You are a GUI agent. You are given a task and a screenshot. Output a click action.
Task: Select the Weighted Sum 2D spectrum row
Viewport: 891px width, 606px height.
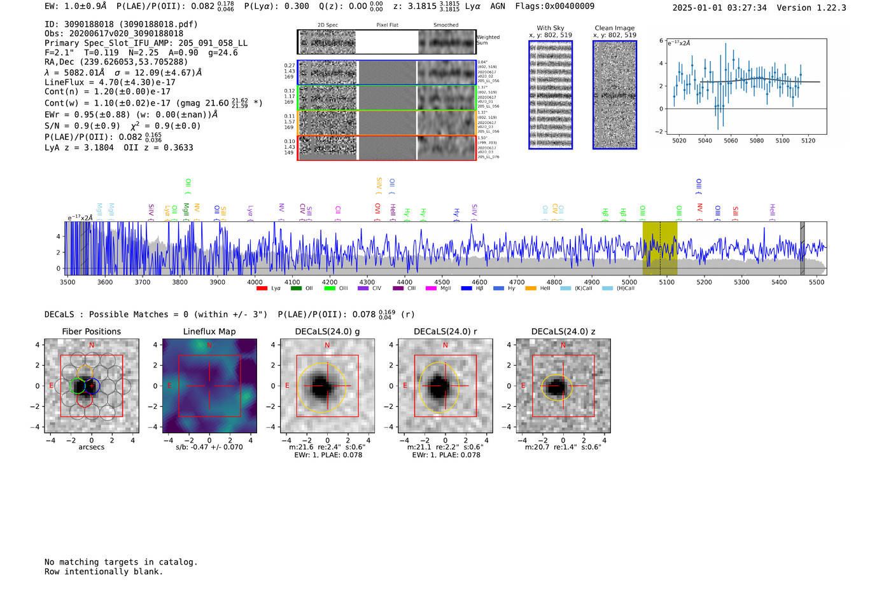click(386, 42)
